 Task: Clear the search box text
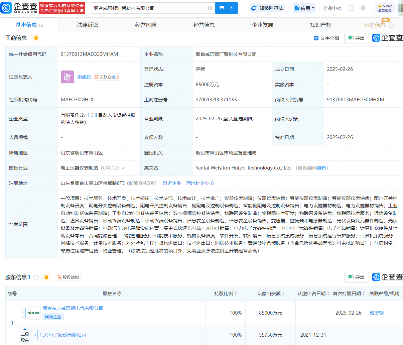[210, 8]
